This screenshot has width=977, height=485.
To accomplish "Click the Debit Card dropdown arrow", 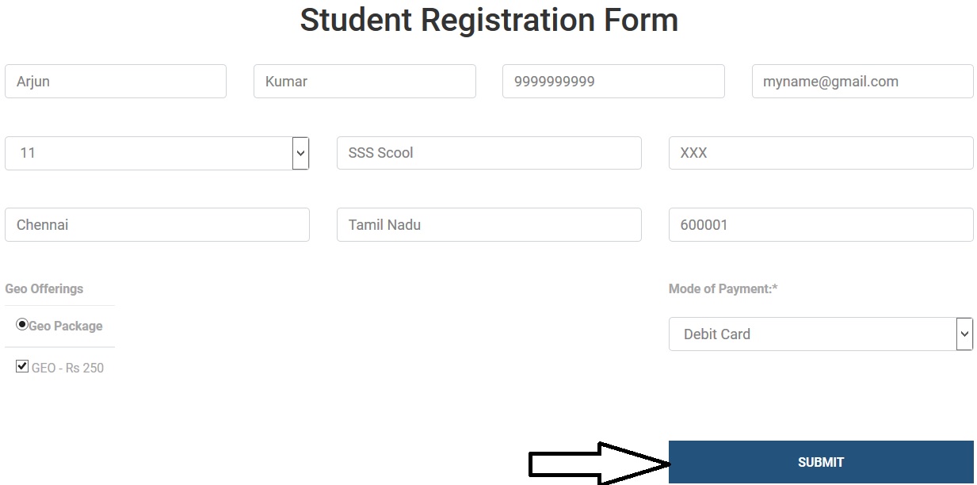I will tap(964, 334).
